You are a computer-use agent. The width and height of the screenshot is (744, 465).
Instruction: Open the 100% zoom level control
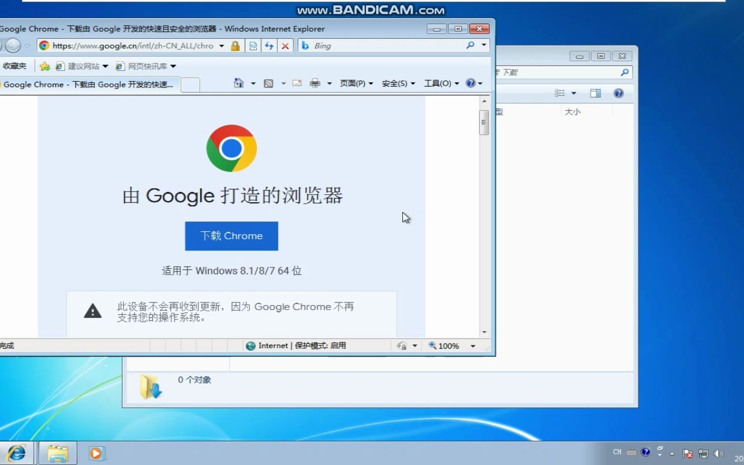tap(452, 346)
